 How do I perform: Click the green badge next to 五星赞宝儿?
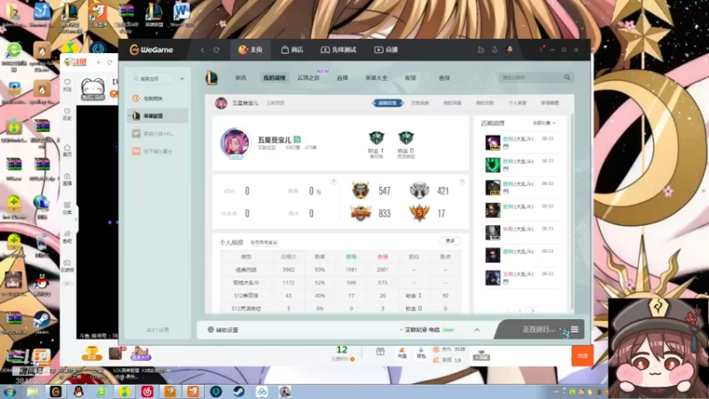(297, 139)
